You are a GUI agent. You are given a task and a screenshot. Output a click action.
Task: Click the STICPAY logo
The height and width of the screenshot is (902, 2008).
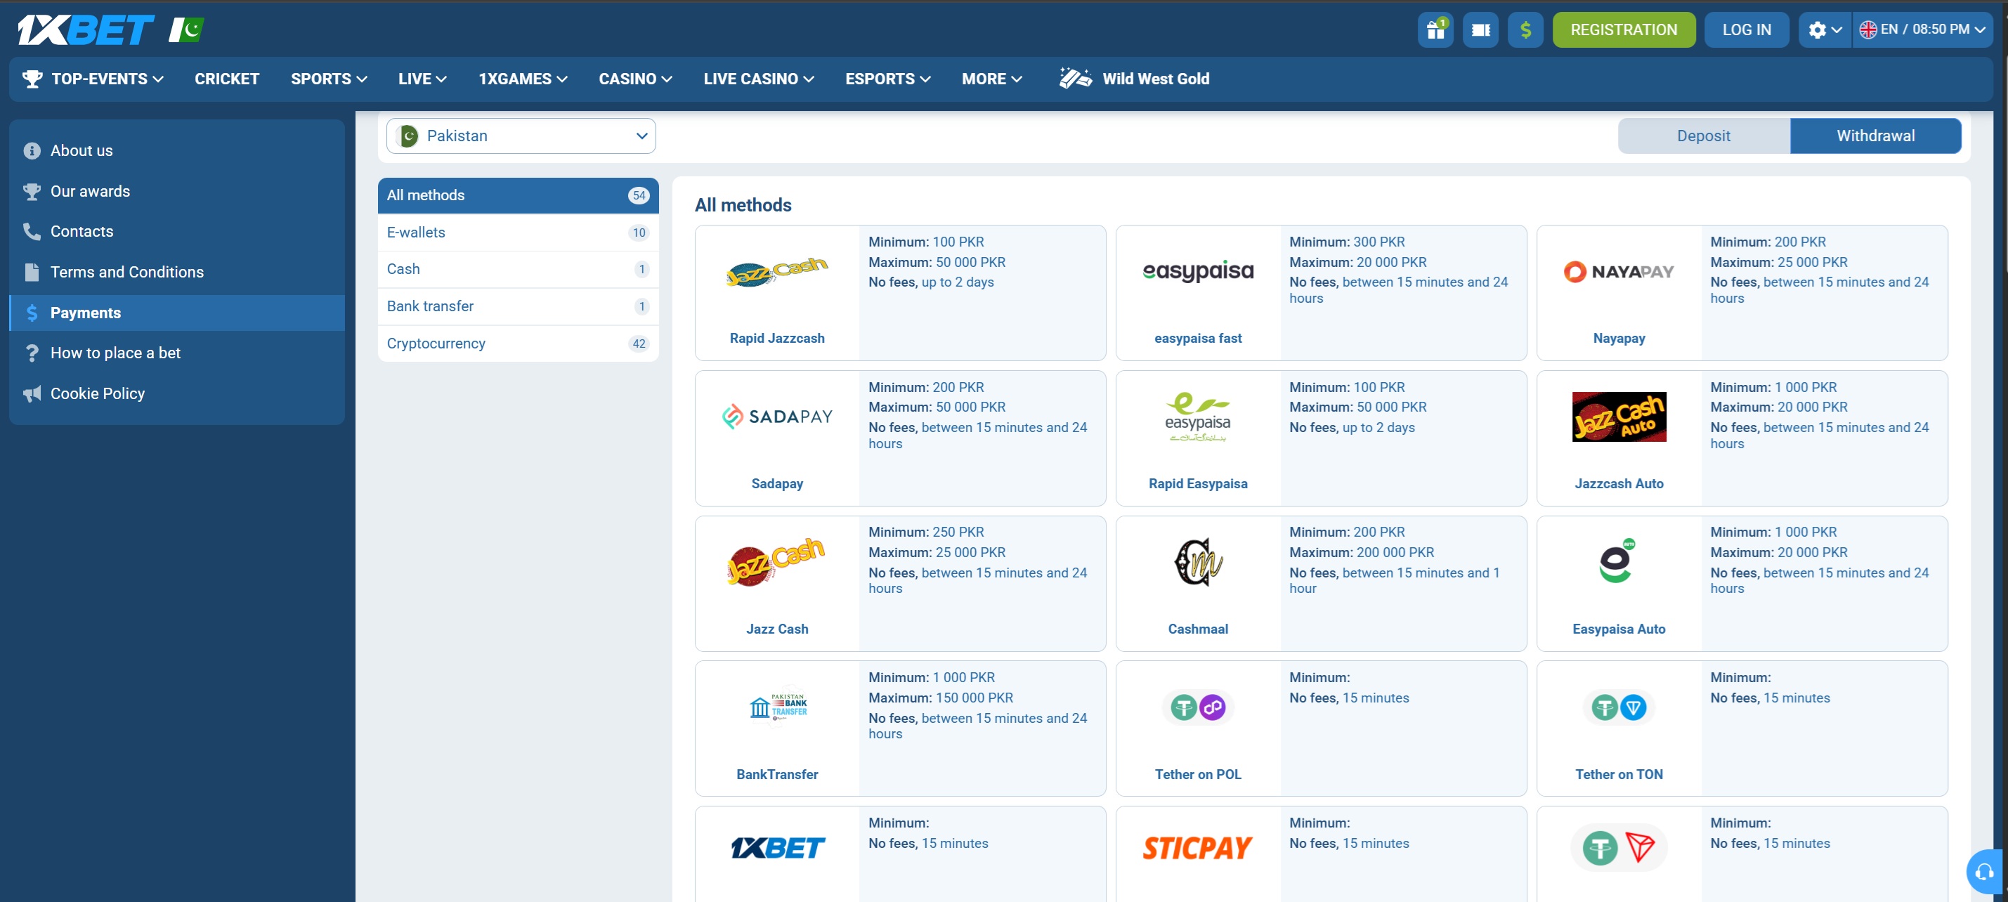click(1197, 847)
